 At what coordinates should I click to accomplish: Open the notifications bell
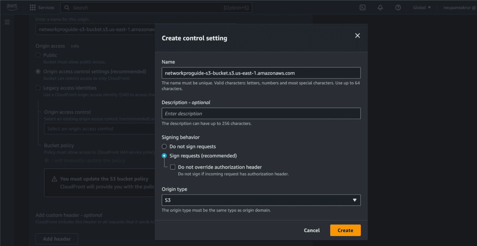click(380, 7)
